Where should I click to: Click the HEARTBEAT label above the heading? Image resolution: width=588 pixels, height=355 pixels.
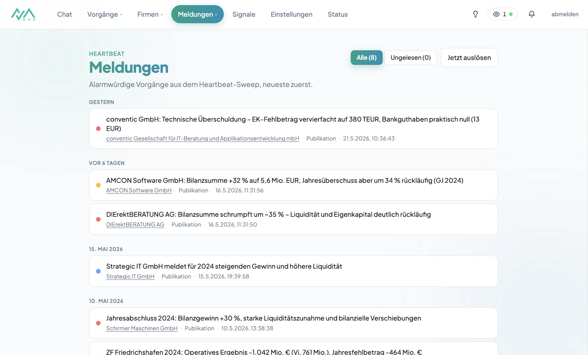tap(107, 54)
